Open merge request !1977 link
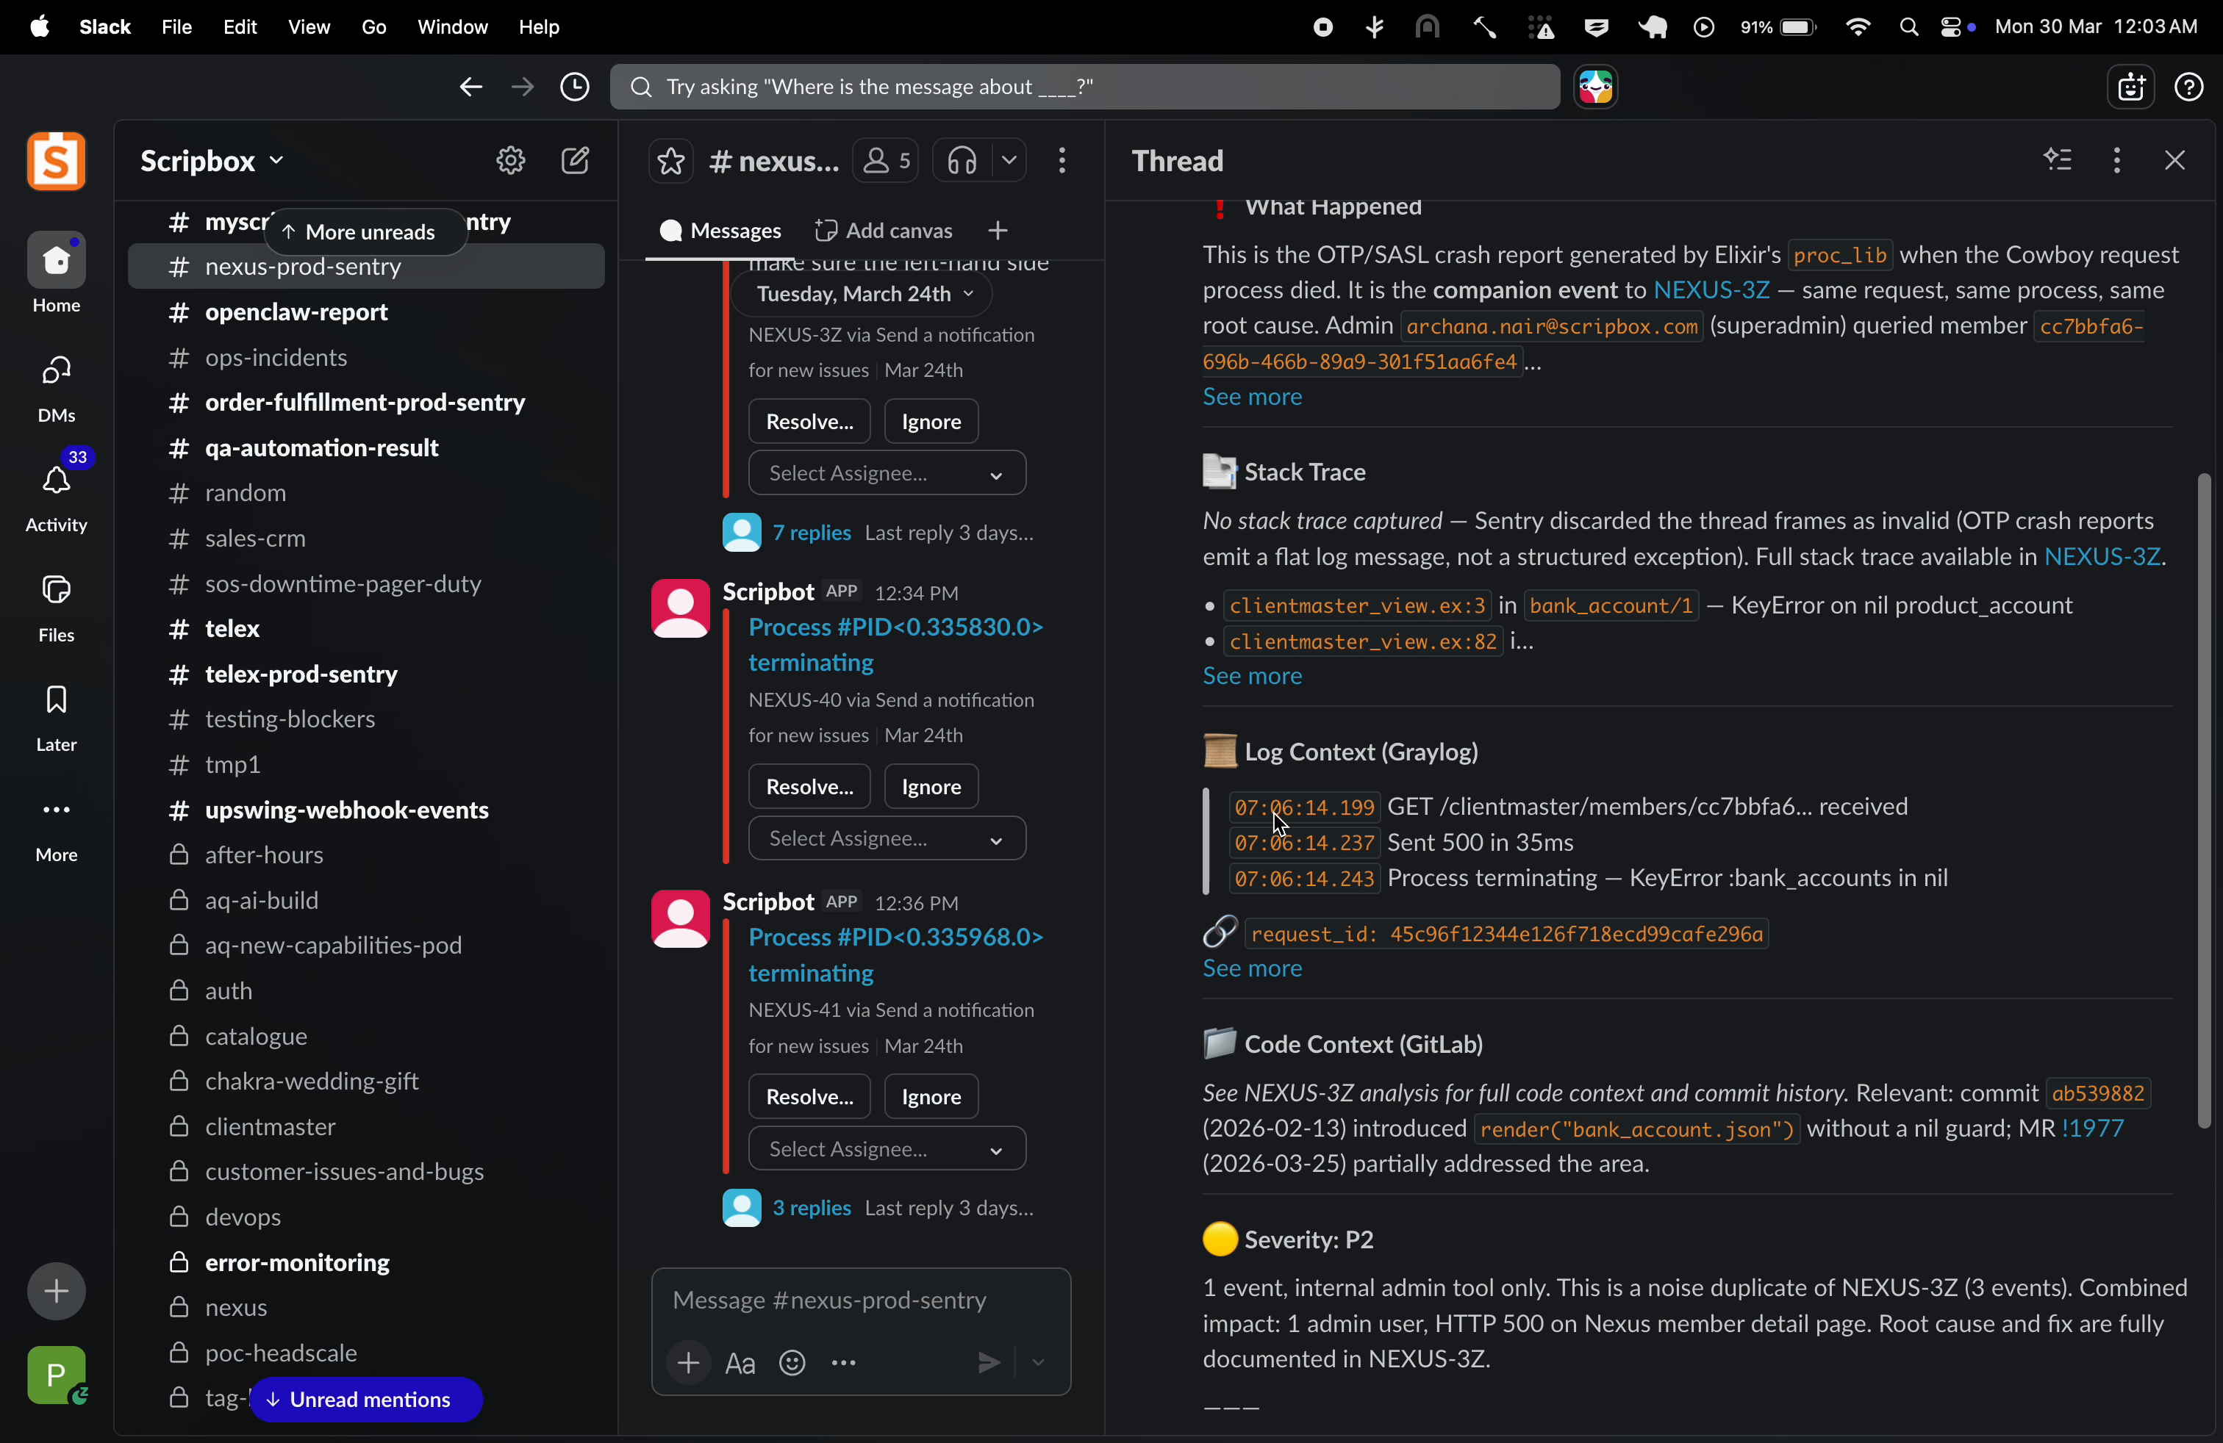This screenshot has height=1443, width=2223. [x=2092, y=1129]
